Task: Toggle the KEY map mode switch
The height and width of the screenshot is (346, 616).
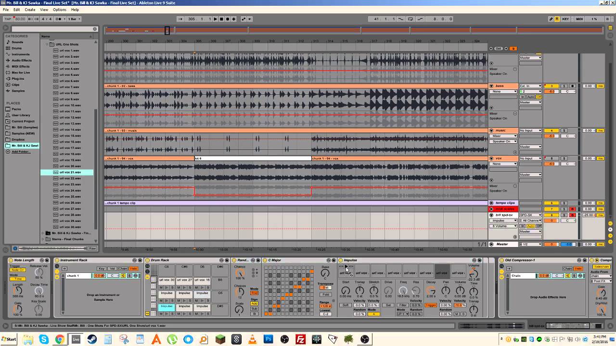Action: coord(565,19)
